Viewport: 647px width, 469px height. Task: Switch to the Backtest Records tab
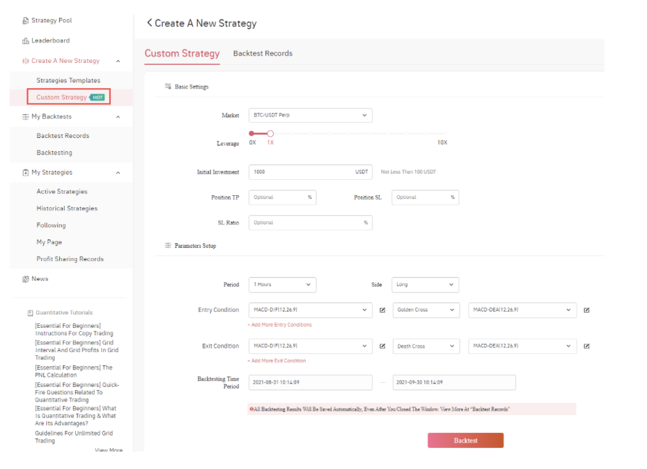pos(262,53)
